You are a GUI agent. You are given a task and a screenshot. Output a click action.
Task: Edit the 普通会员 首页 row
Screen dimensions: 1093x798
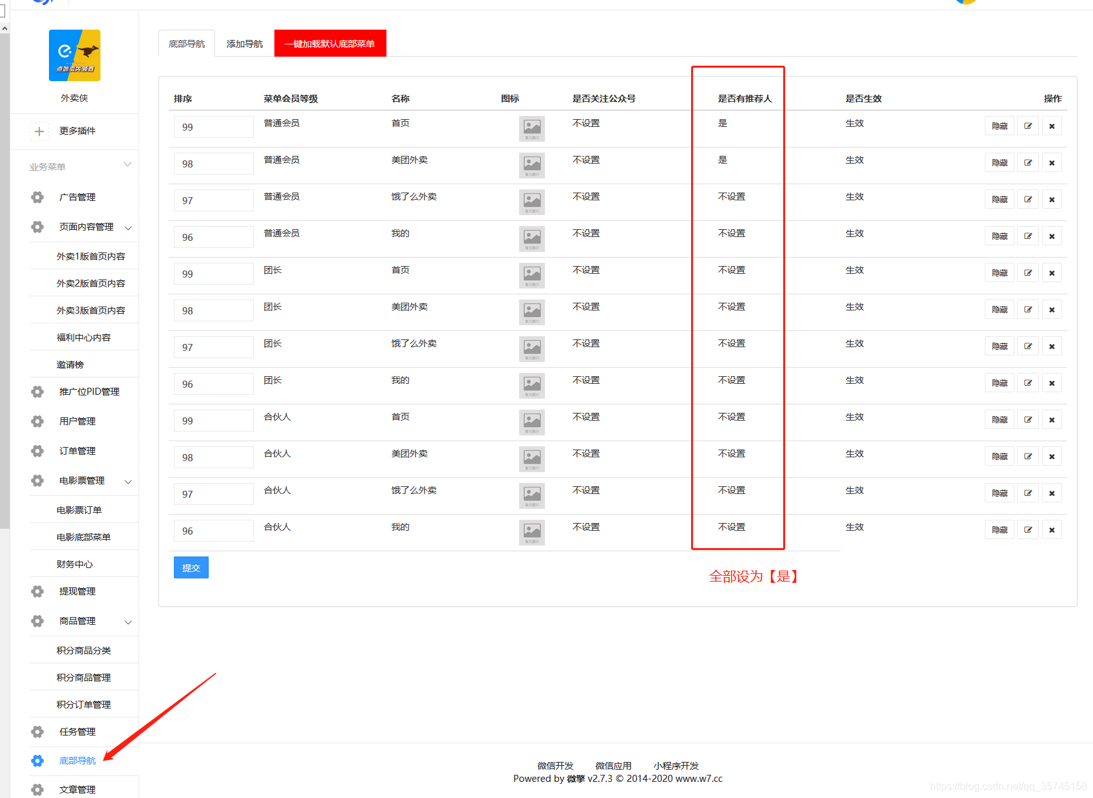(1028, 126)
